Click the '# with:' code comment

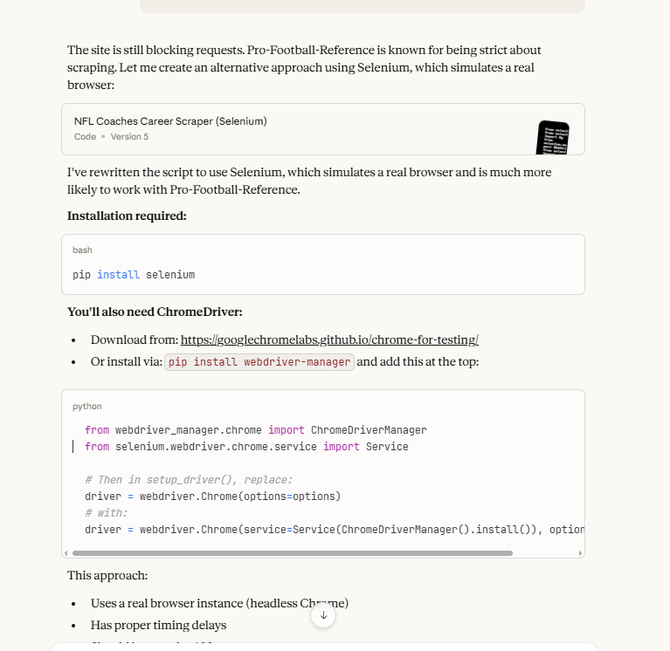(x=107, y=513)
